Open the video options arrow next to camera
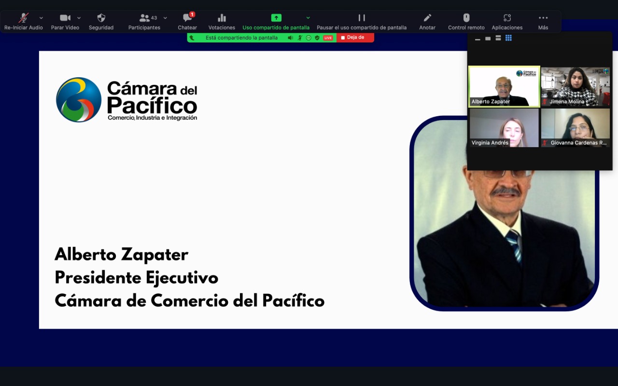 point(79,18)
